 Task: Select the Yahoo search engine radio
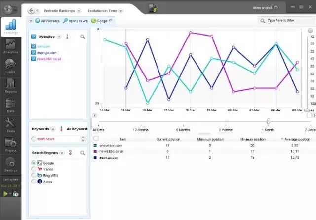point(34,169)
